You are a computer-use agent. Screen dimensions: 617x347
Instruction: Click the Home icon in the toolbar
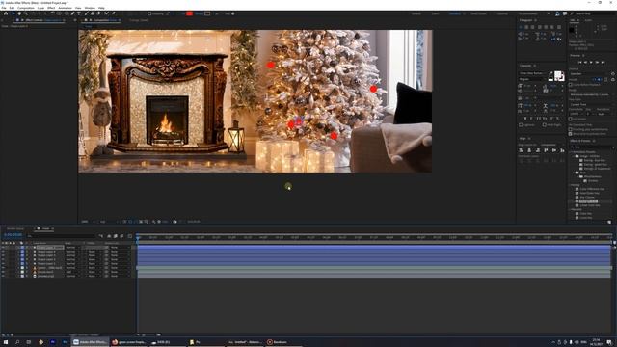(6, 13)
